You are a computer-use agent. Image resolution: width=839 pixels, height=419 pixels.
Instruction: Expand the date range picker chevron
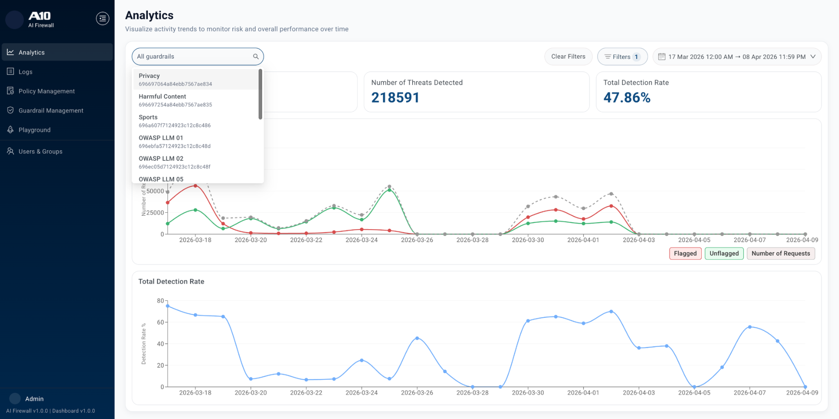tap(813, 56)
